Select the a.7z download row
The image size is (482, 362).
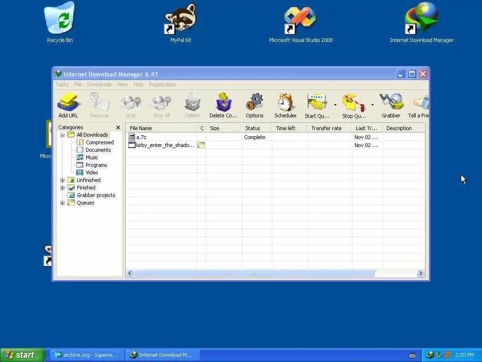pos(275,137)
